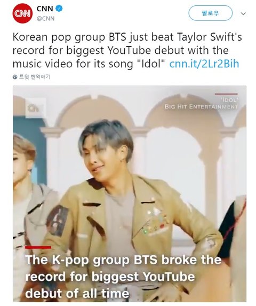
Task: Translate tweet via 트윗 번역하기 link
Action: [35, 77]
